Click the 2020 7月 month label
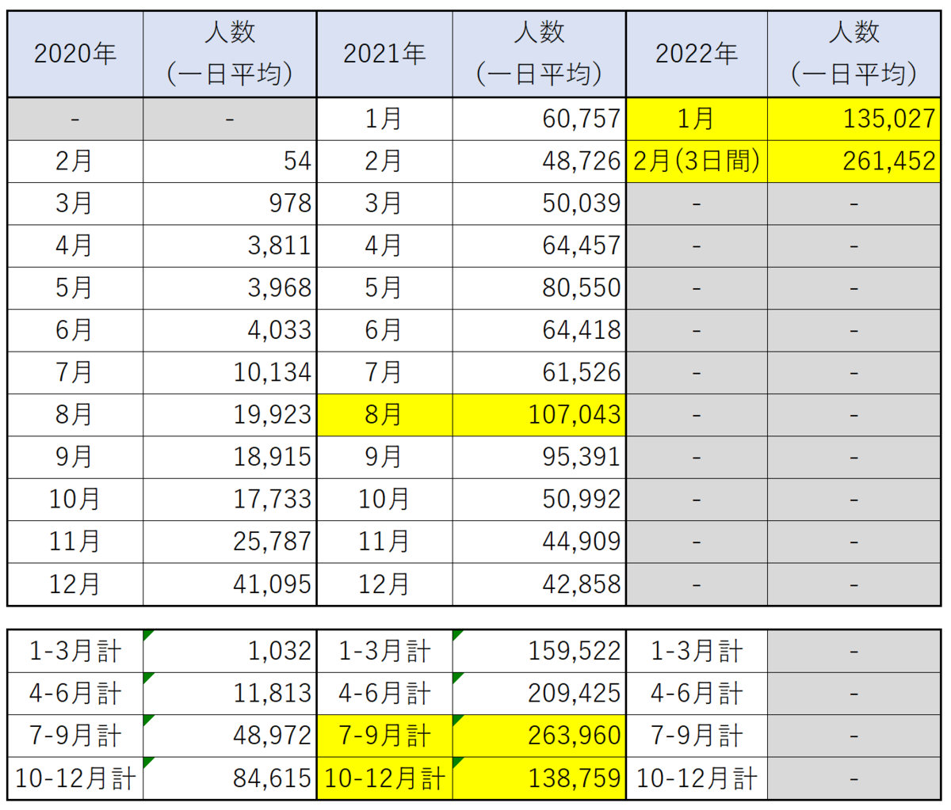 click(x=75, y=372)
